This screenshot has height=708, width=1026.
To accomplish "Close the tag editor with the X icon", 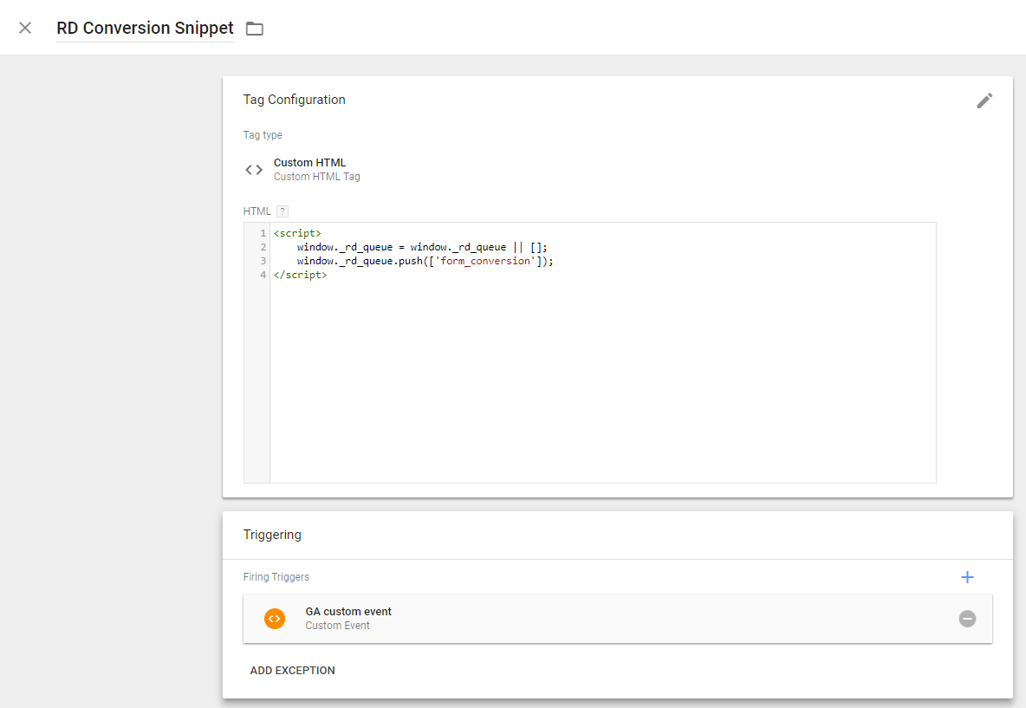I will point(25,28).
